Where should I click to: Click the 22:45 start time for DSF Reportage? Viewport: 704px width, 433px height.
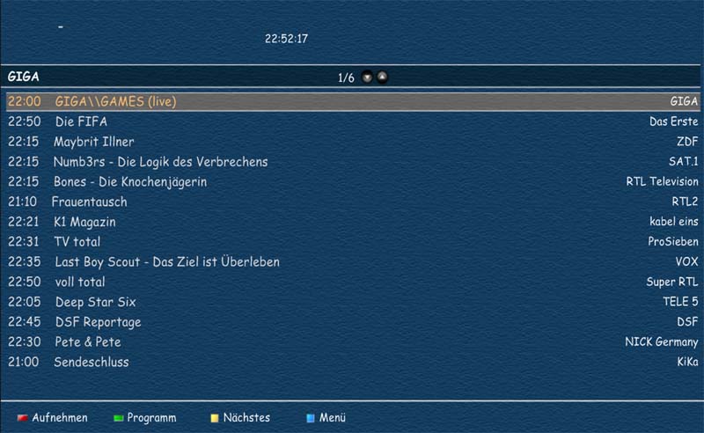pos(25,322)
